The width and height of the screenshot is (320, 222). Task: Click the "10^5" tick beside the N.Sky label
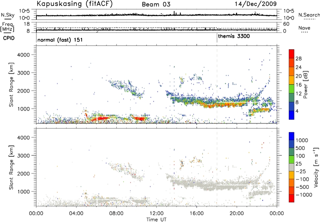click(24, 11)
